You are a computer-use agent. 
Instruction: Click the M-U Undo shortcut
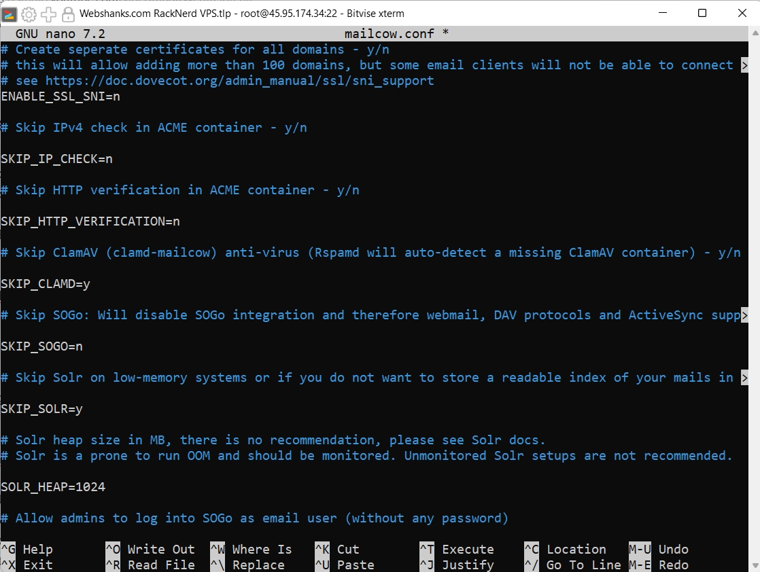click(659, 549)
